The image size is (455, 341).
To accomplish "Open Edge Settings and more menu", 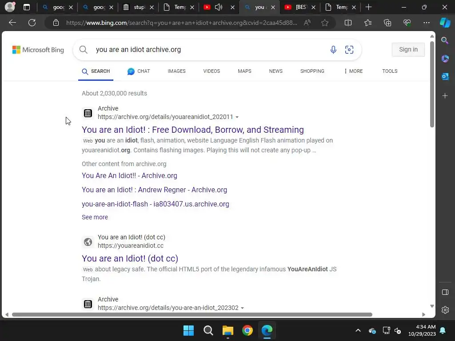I will tap(426, 23).
